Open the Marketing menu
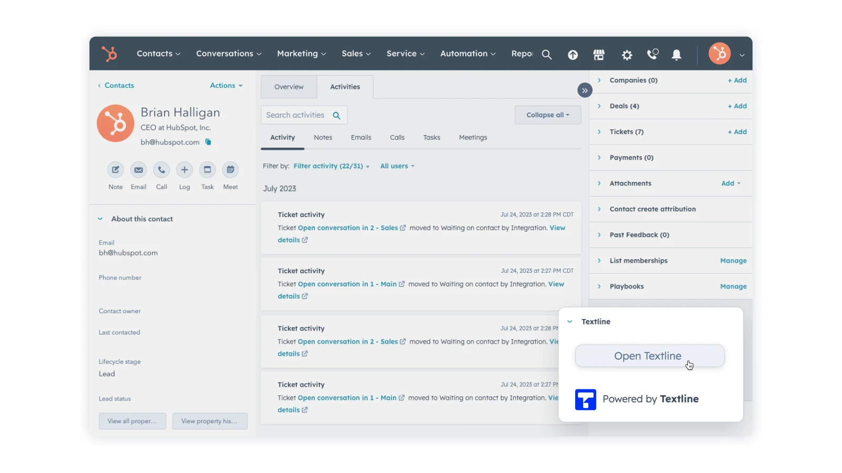This screenshot has width=842, height=473. [302, 54]
